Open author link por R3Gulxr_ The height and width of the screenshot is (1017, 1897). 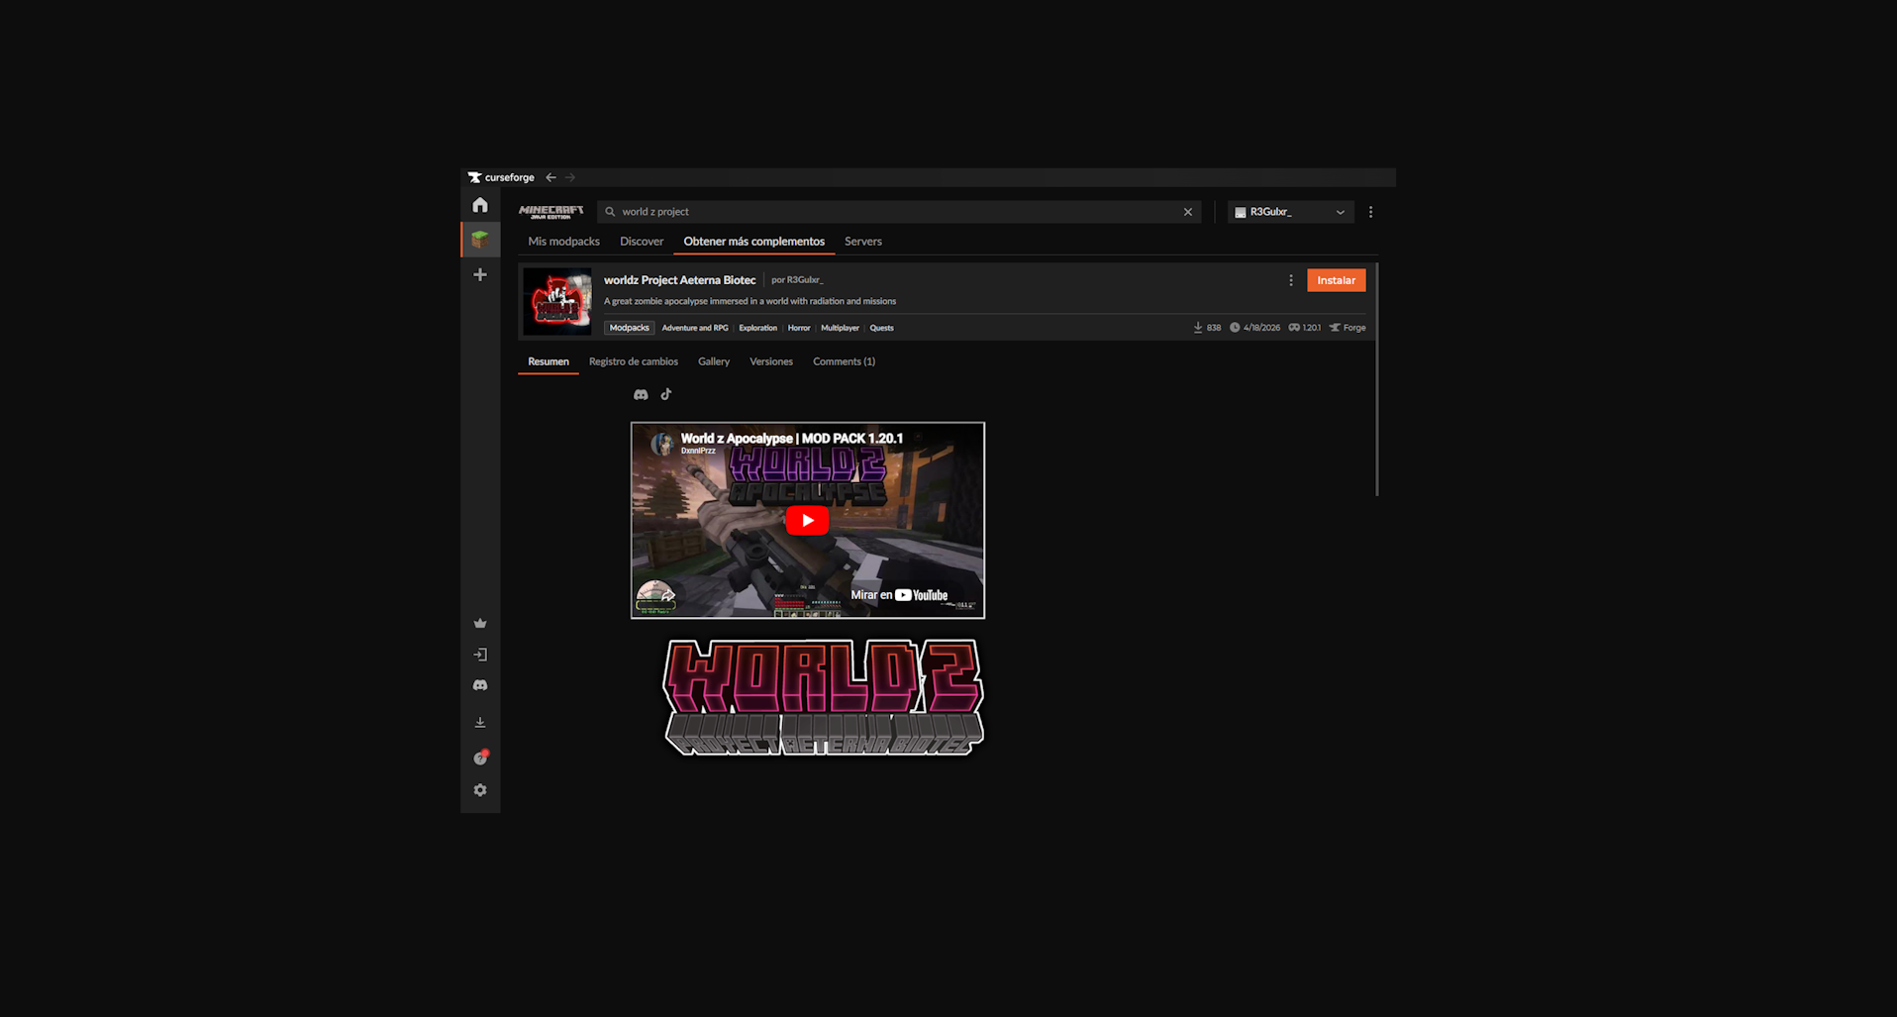pyautogui.click(x=797, y=280)
